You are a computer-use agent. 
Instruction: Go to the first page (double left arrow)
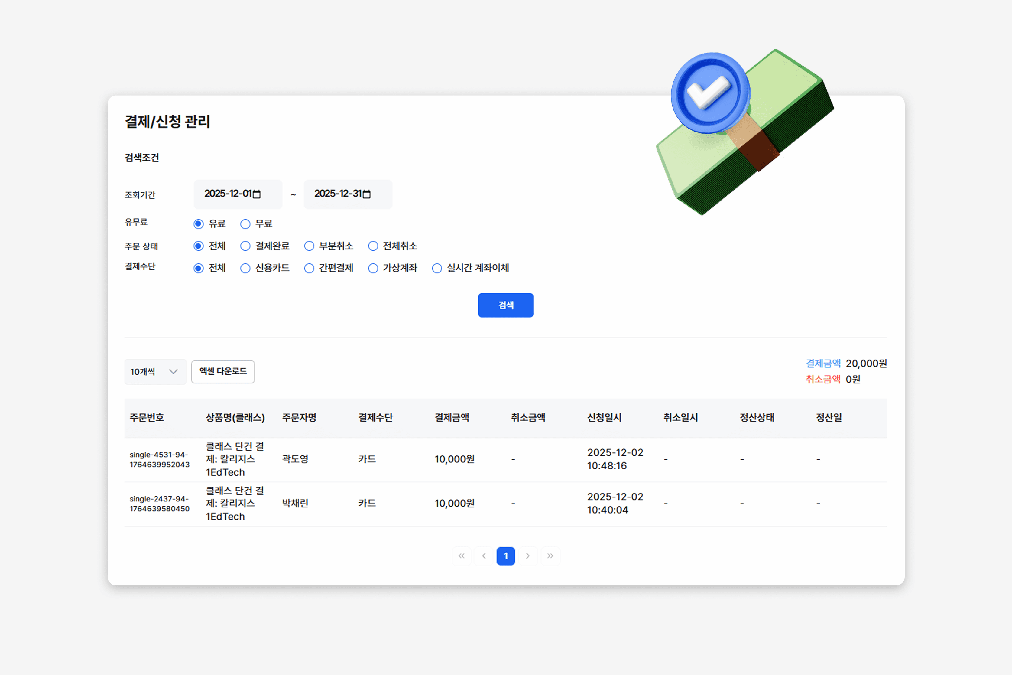pos(461,556)
